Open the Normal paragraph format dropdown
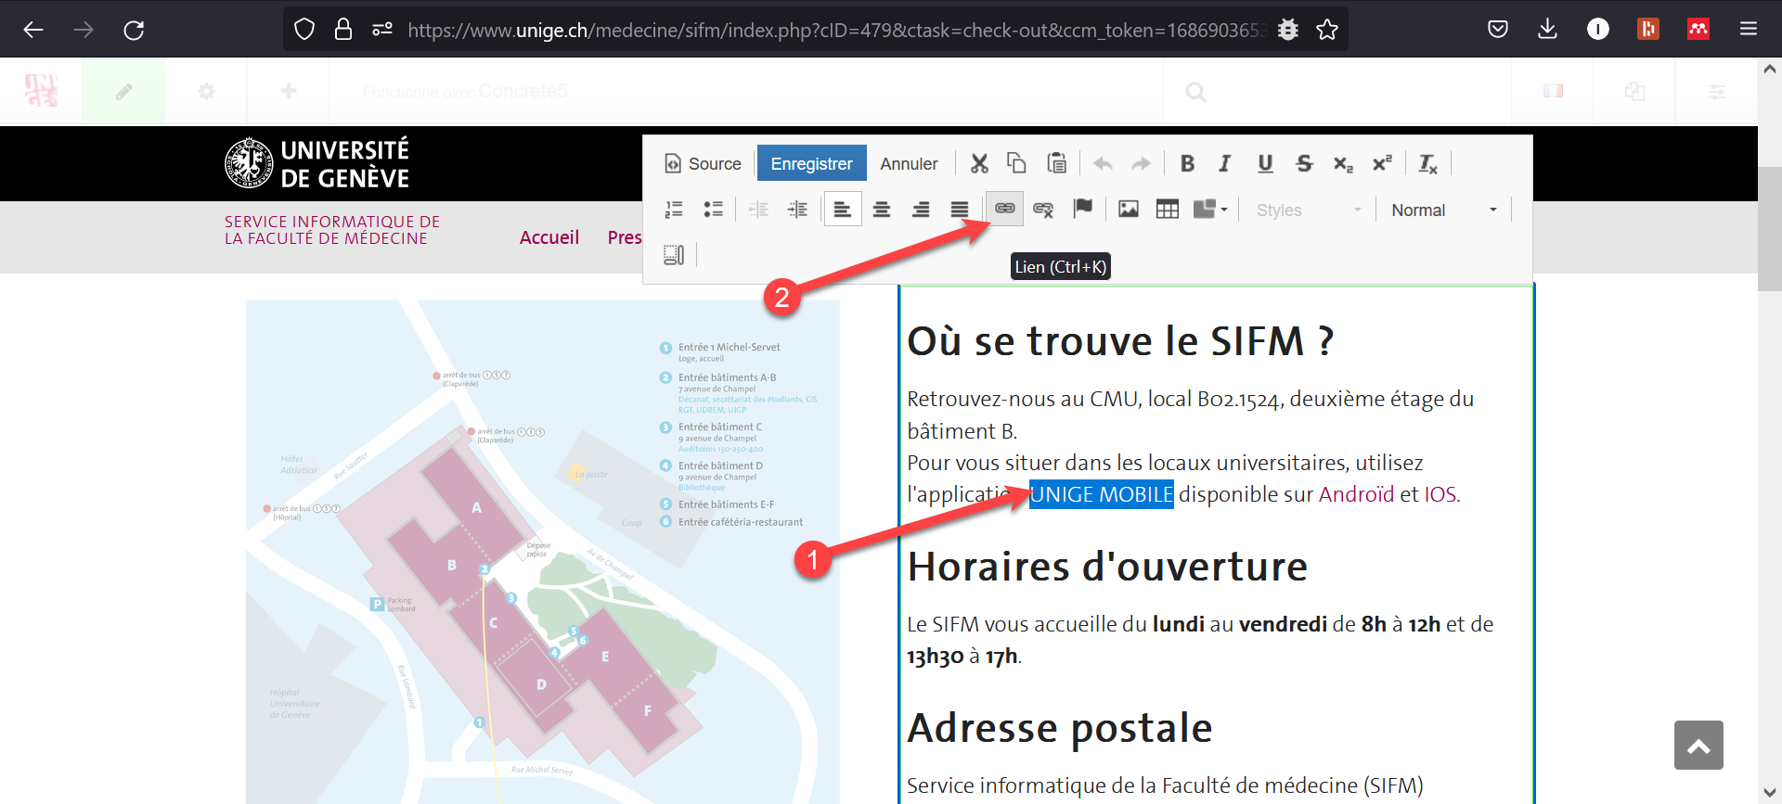This screenshot has height=804, width=1782. coord(1443,211)
